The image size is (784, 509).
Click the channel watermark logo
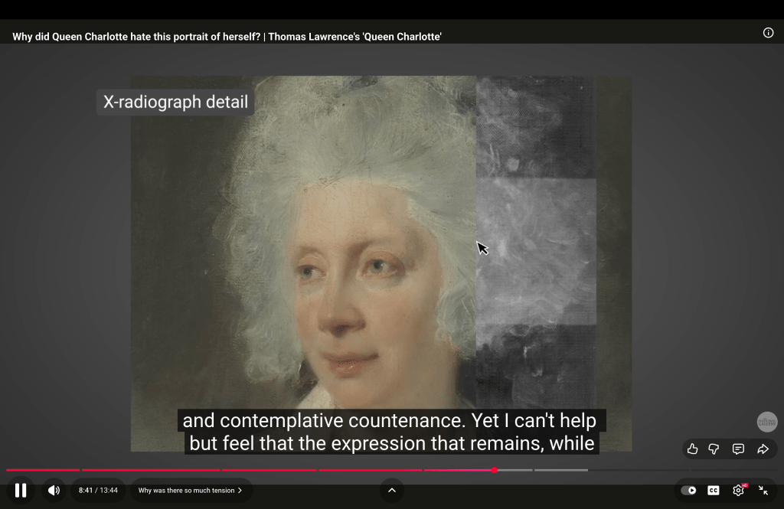[x=767, y=422]
